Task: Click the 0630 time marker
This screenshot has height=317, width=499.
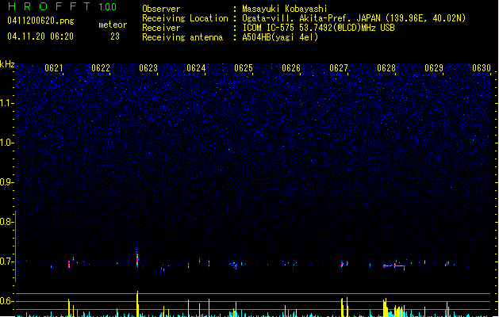Action: (x=482, y=68)
